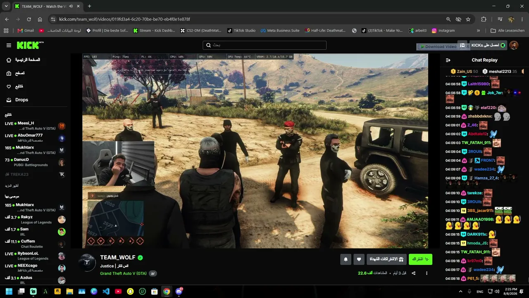Open the TEAM_WOLF channel name link
This screenshot has height=298, width=529.
pyautogui.click(x=118, y=257)
